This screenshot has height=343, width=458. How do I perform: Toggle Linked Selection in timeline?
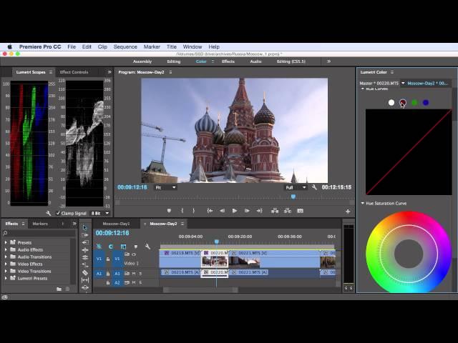tap(123, 247)
